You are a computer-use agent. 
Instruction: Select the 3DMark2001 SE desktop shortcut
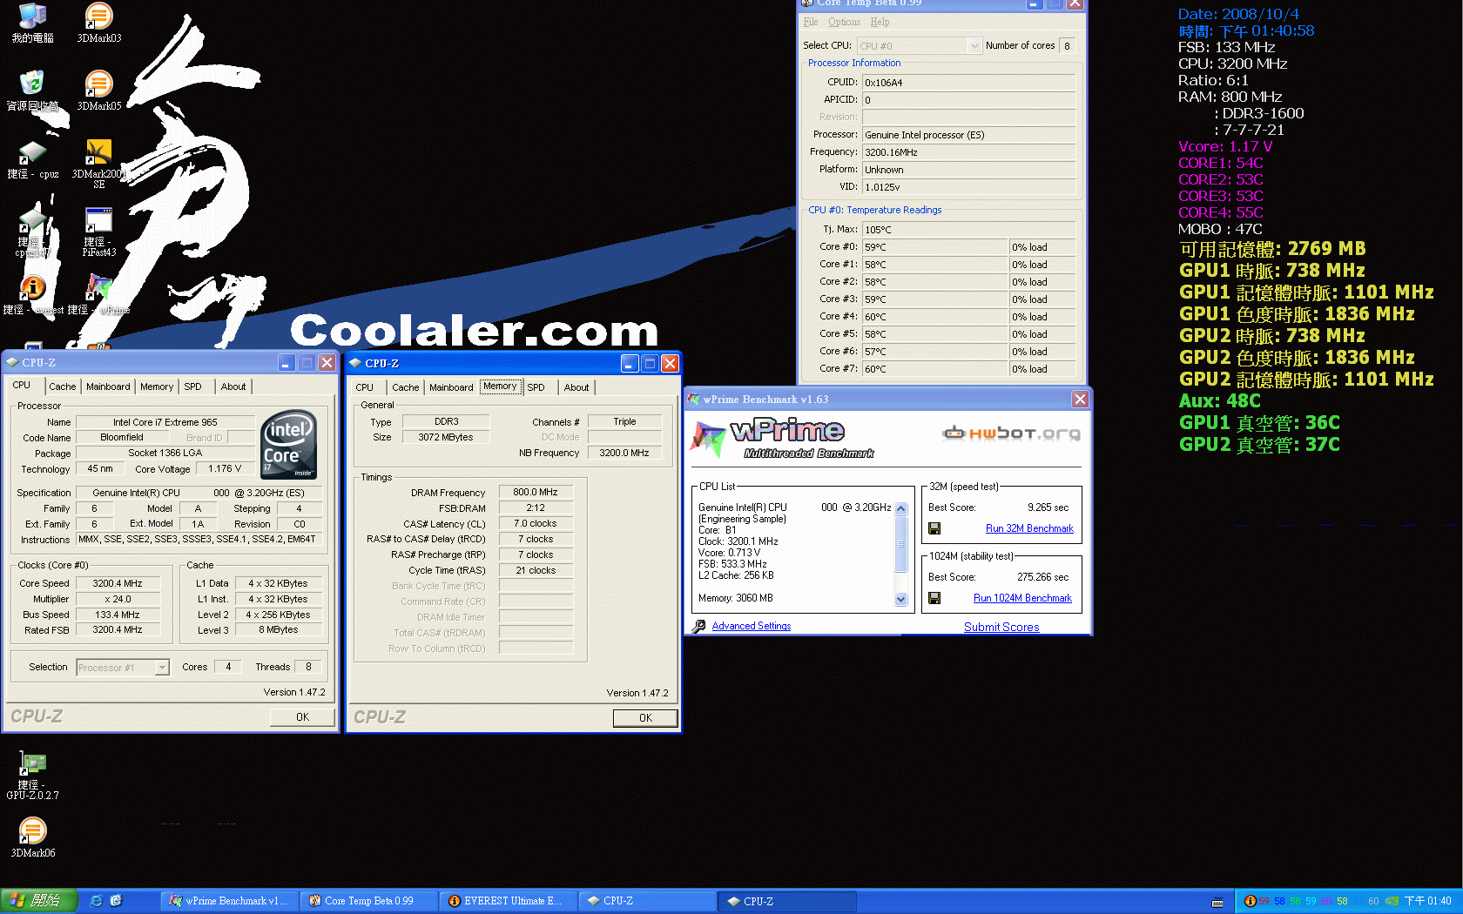tap(98, 164)
